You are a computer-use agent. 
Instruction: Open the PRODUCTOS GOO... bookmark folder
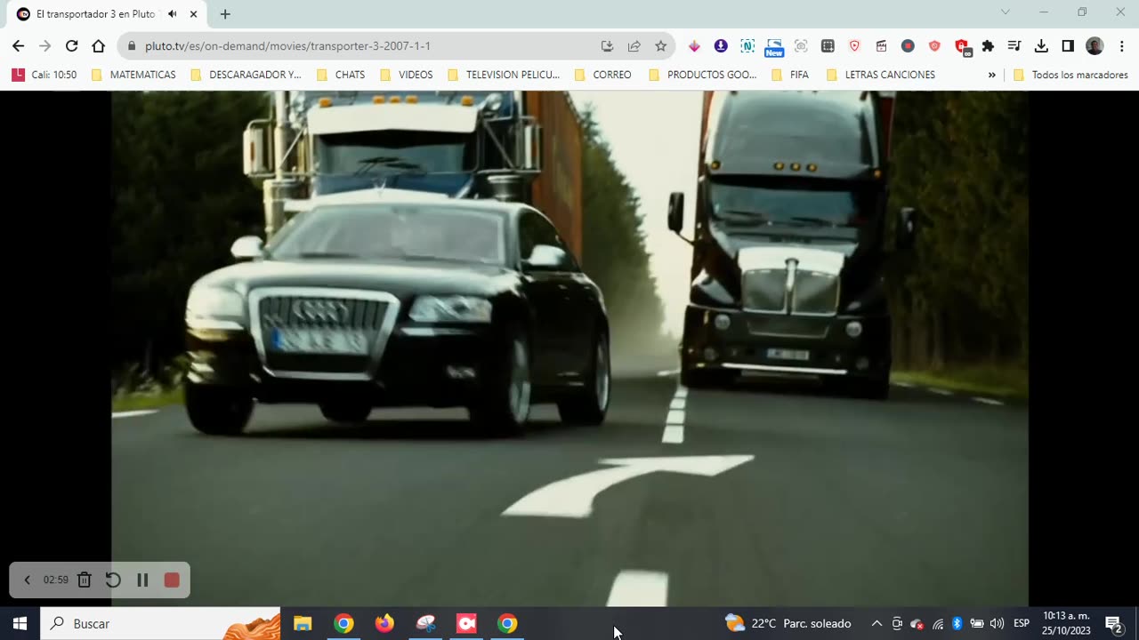click(703, 75)
